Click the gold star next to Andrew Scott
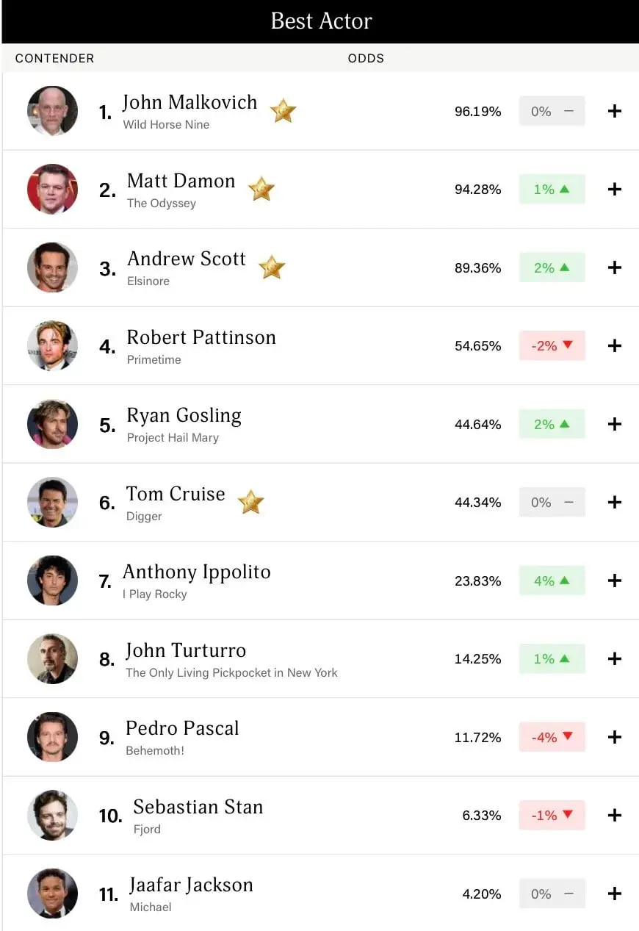 point(272,267)
